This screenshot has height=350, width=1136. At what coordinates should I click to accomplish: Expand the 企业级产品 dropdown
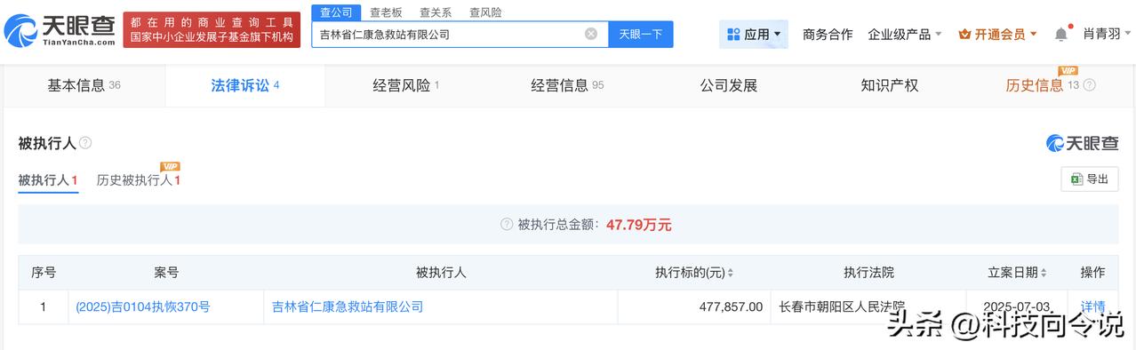point(905,34)
